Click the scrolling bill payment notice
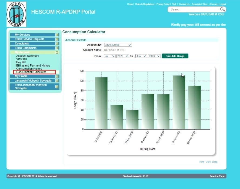 click(198, 25)
